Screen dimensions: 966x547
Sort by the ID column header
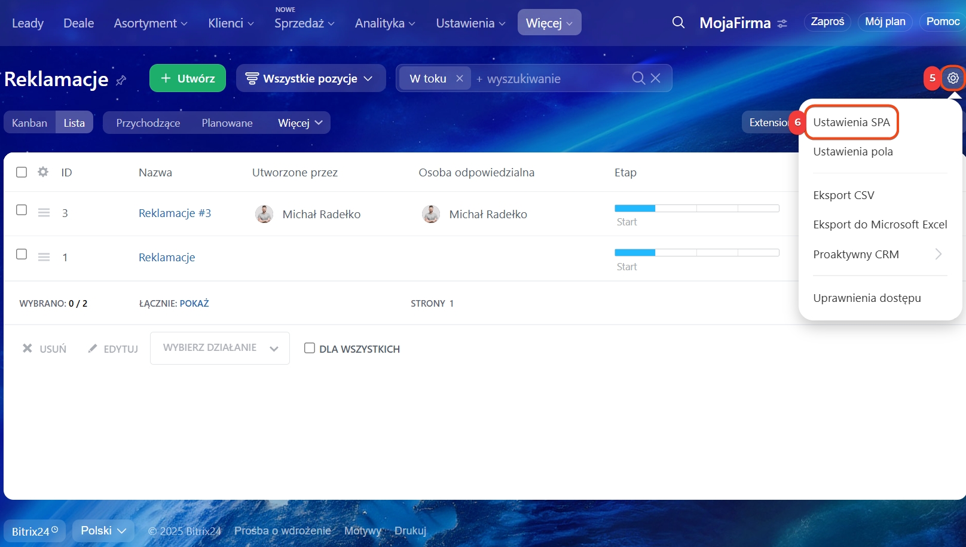tap(66, 172)
